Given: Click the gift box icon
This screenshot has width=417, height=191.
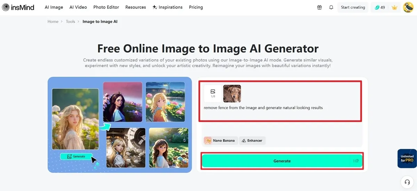Looking at the screenshot, I should pyautogui.click(x=319, y=7).
